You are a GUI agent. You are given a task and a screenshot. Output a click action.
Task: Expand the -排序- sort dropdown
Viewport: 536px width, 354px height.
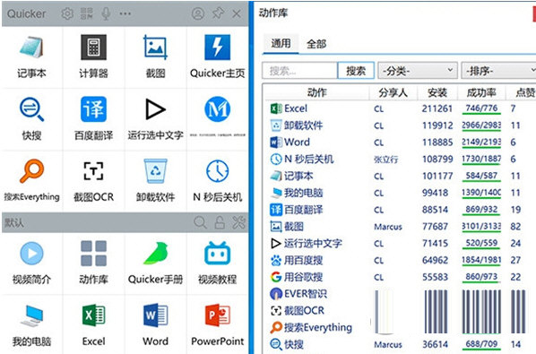[498, 71]
